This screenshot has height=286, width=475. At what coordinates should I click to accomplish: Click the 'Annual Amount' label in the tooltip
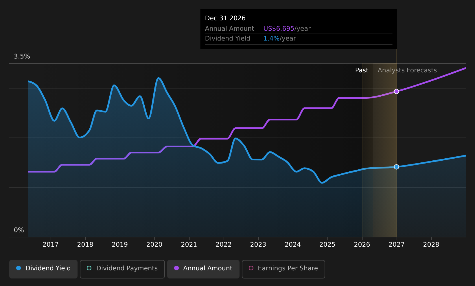pyautogui.click(x=229, y=29)
